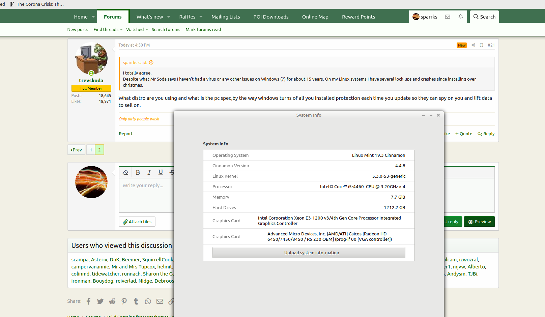Open Reward Points menu item
Viewport: 545px width, 317px height.
click(x=358, y=17)
